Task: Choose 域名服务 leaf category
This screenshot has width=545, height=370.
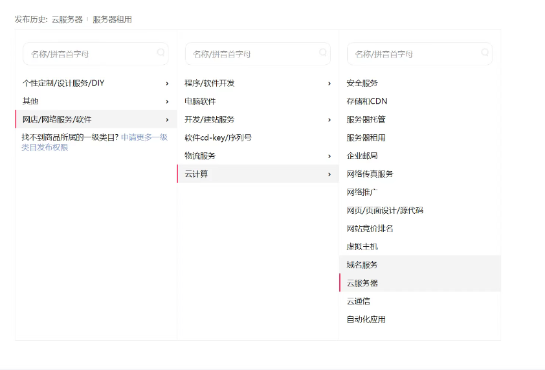Action: coord(362,265)
